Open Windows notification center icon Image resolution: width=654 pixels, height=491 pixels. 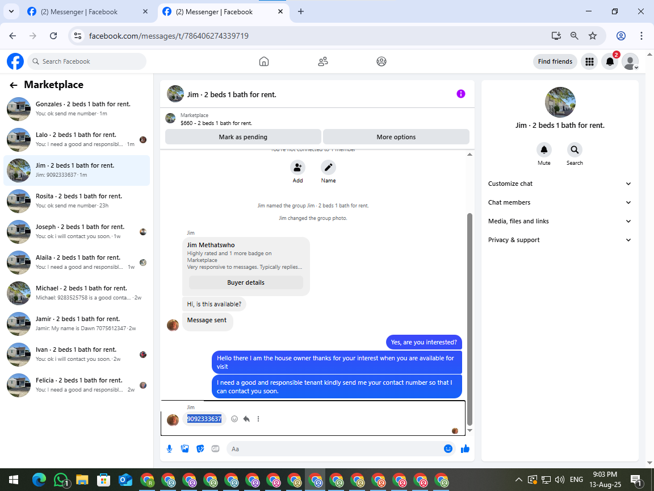tap(636, 480)
